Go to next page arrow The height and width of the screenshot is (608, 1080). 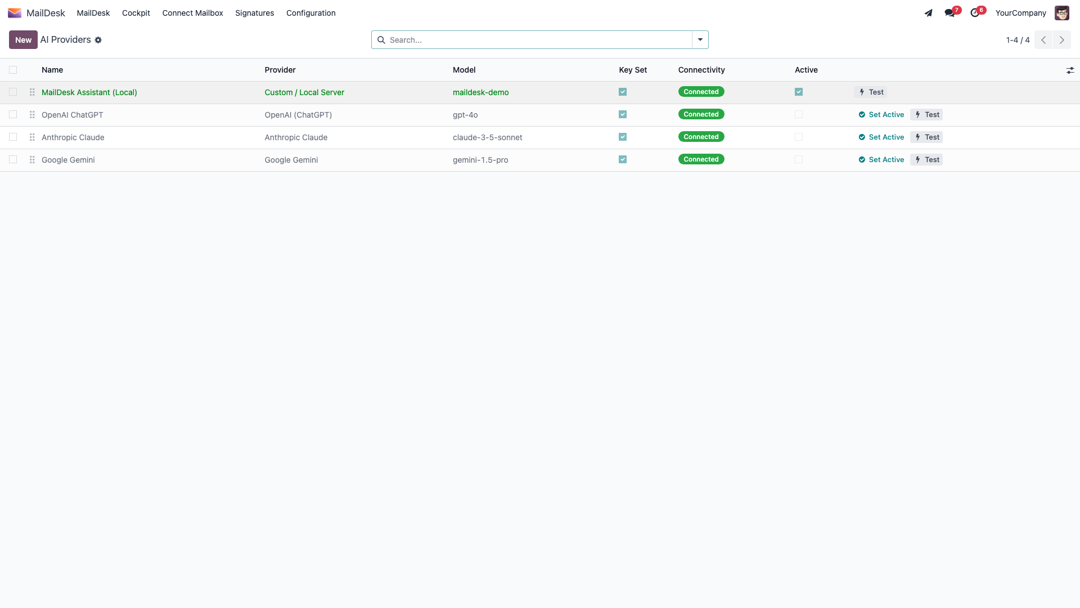pos(1062,40)
